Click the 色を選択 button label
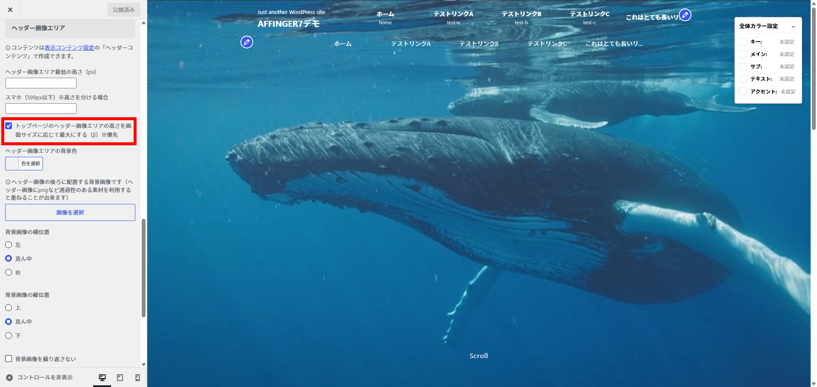 (31, 164)
